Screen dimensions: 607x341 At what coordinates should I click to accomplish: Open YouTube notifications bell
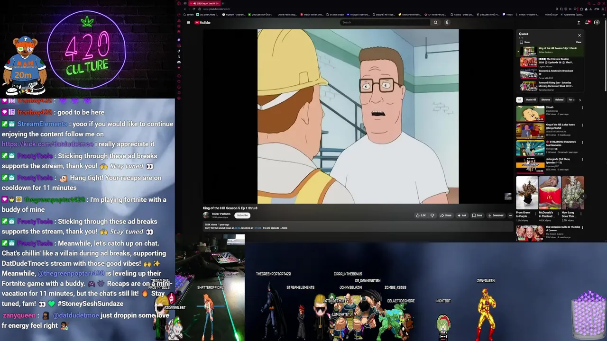588,22
